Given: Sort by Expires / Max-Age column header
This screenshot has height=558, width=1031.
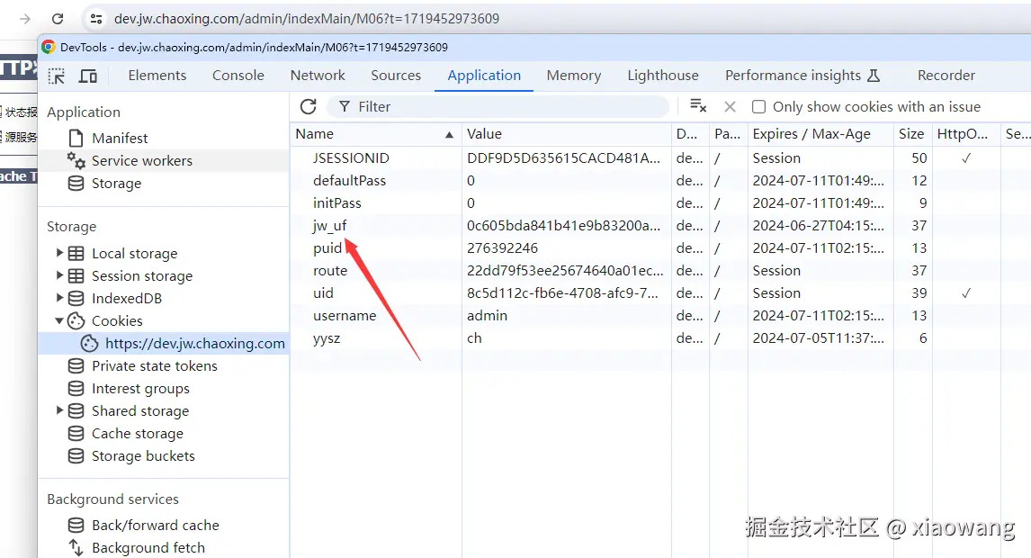Looking at the screenshot, I should pyautogui.click(x=820, y=134).
